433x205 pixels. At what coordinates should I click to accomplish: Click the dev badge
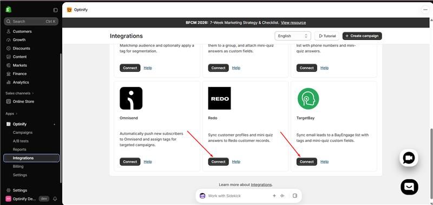(44, 199)
